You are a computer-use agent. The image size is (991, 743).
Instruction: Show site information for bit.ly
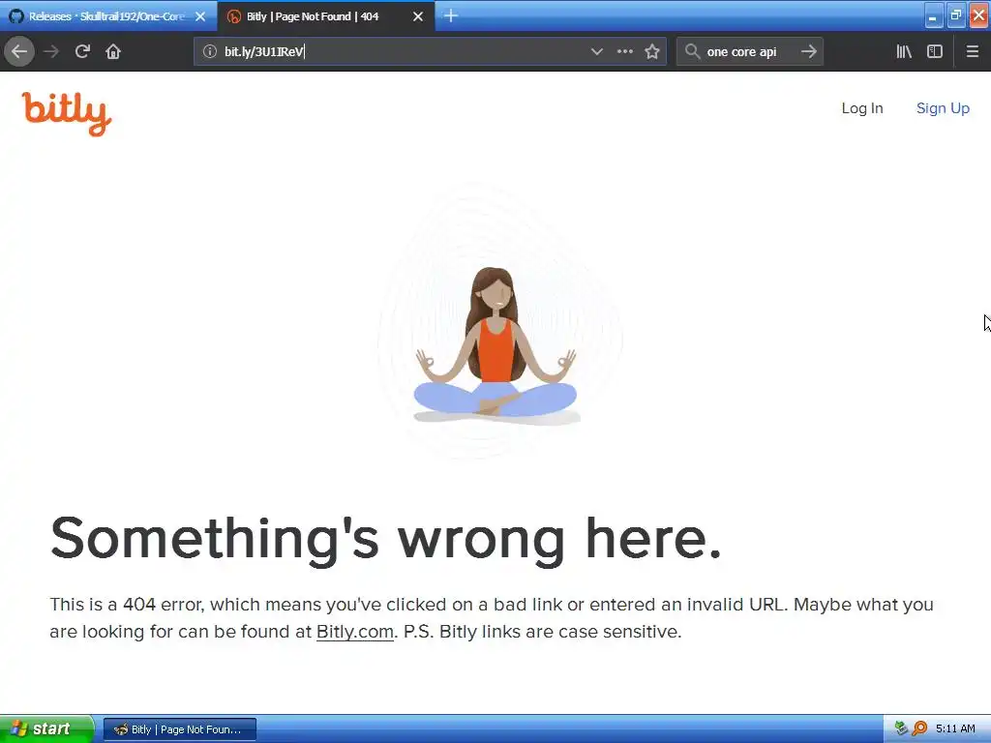click(210, 52)
